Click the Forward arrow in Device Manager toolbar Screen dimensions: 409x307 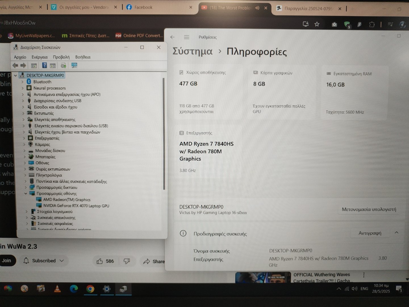(x=23, y=66)
